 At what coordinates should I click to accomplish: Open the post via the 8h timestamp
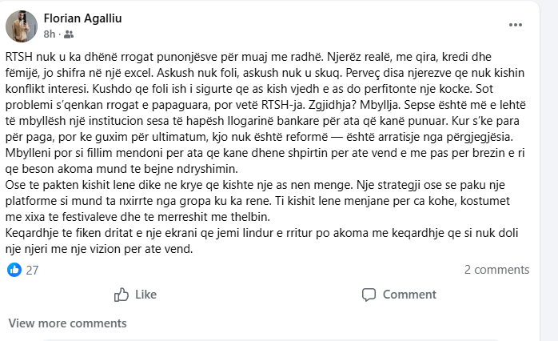[50, 34]
